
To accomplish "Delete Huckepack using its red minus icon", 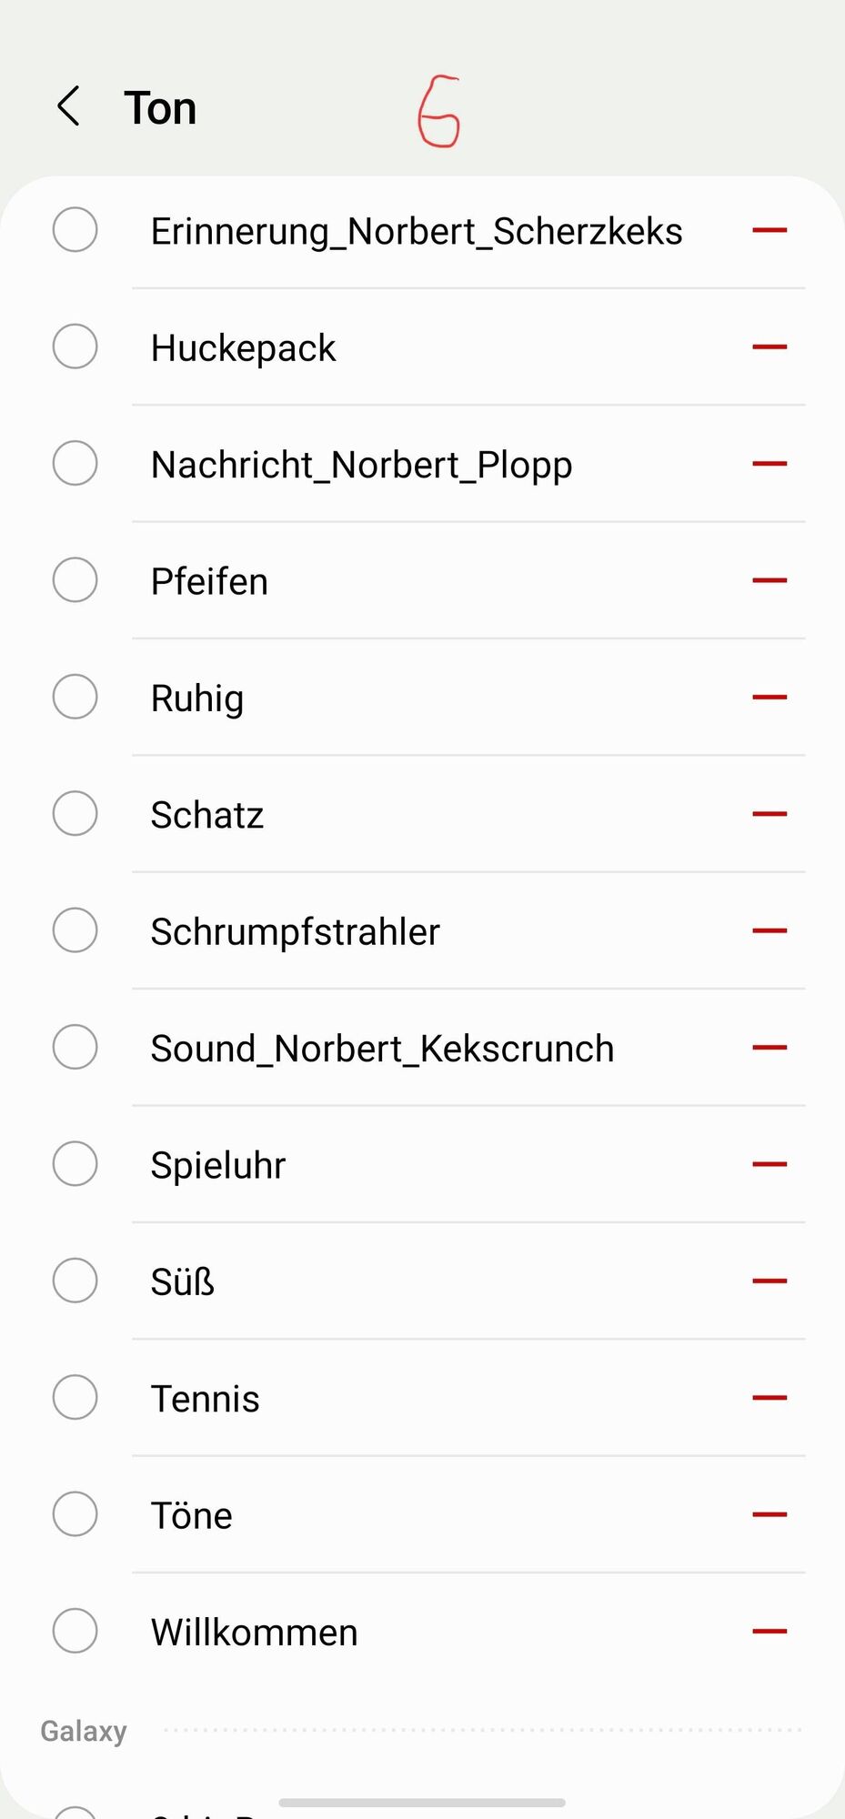I will point(769,347).
